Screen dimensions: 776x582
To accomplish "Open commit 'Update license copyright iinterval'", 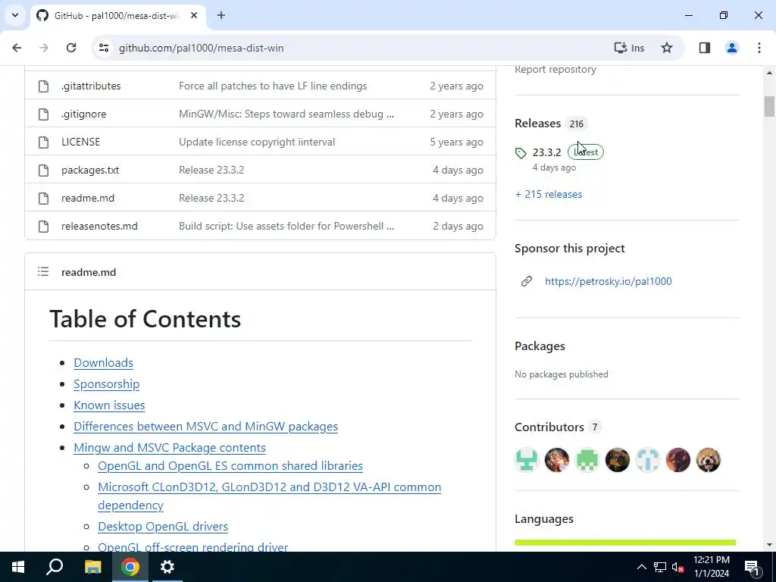I will click(x=257, y=142).
